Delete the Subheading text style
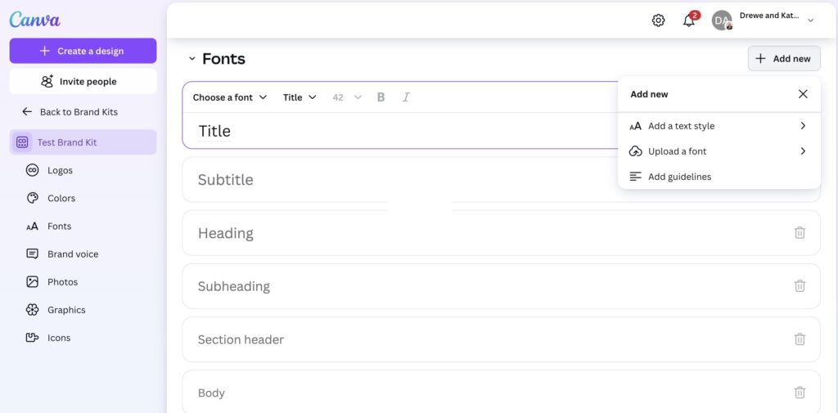Screen dimensions: 838x413 [x=800, y=286]
